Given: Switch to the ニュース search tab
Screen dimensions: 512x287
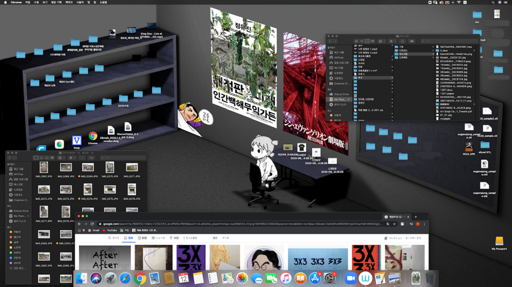Looking at the screenshot, I should tap(158, 238).
